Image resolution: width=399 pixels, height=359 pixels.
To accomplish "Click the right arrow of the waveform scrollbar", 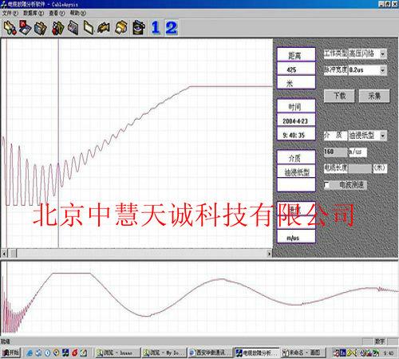I will 269,254.
